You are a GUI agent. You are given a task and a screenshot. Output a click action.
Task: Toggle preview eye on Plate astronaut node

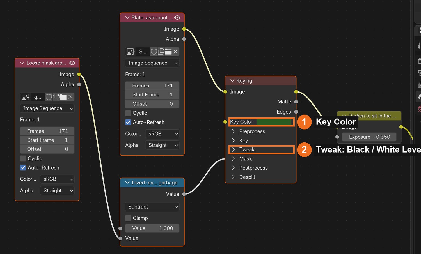177,18
